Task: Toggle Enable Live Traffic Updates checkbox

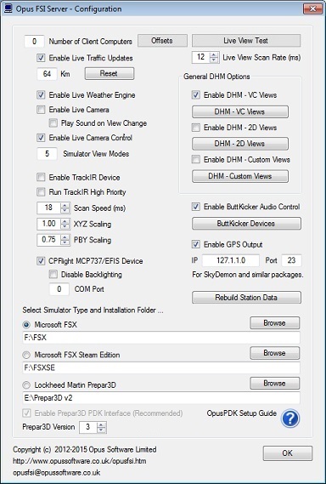Action: pyautogui.click(x=41, y=58)
